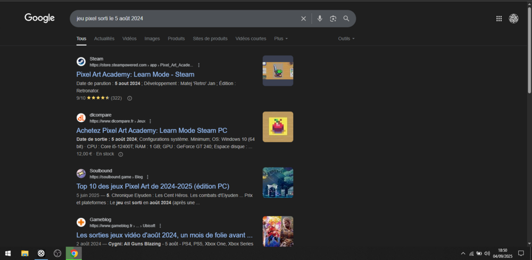The image size is (532, 260).
Task: Click the dlcompare result thumbnail image
Action: tap(278, 127)
